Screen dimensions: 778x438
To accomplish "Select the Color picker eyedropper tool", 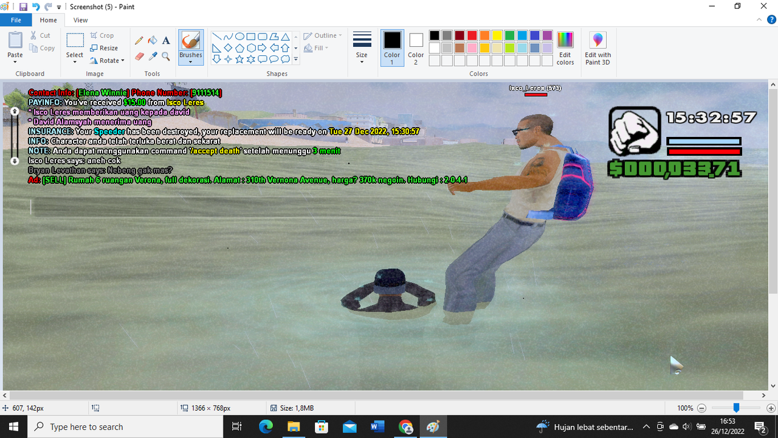I will 153,57.
